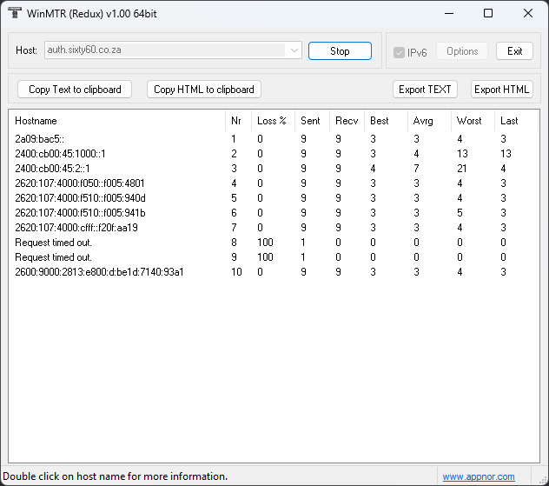Click the Sent column header
Viewport: 549px width, 486px height.
pyautogui.click(x=313, y=121)
